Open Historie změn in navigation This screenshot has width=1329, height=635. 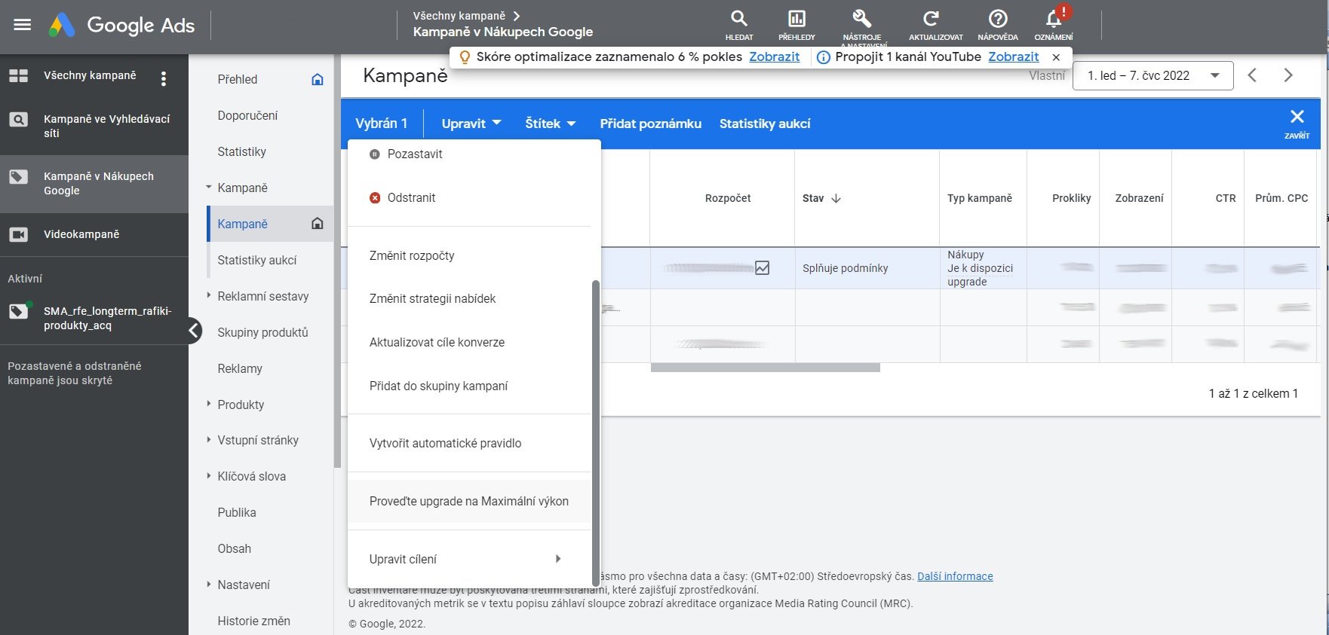254,621
